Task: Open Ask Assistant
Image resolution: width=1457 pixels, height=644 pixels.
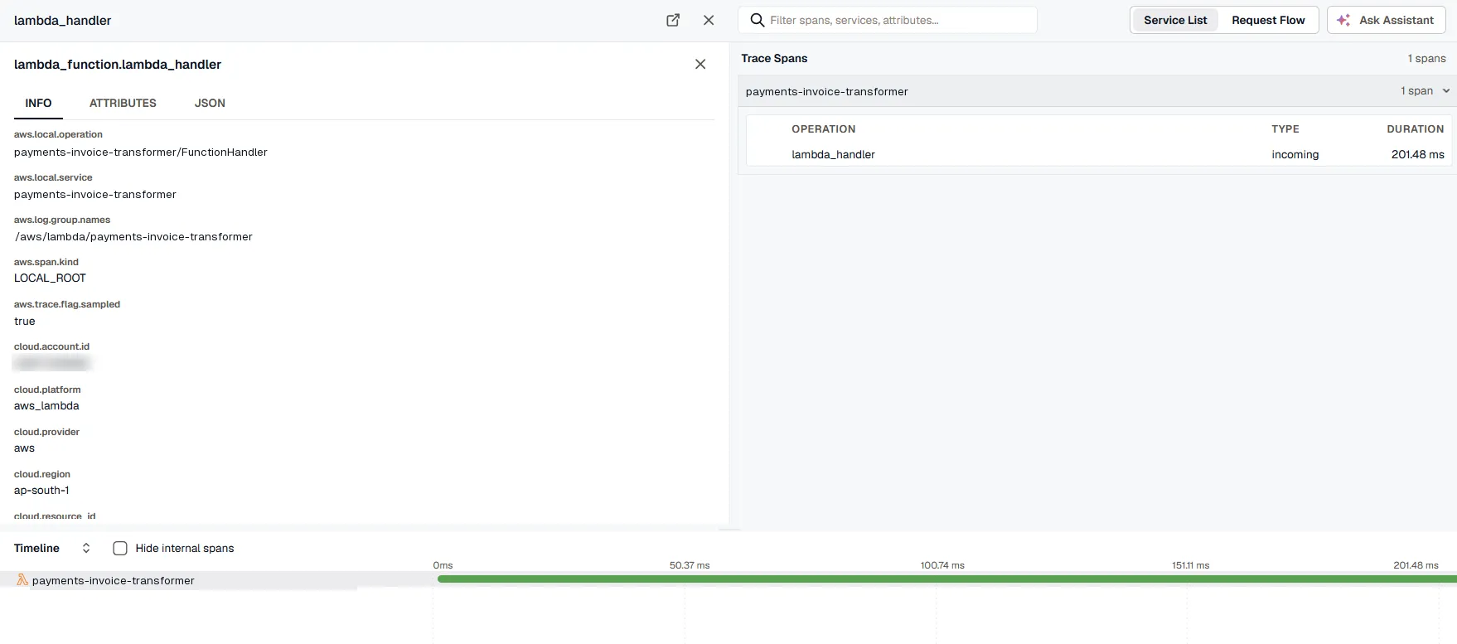Action: click(x=1387, y=20)
